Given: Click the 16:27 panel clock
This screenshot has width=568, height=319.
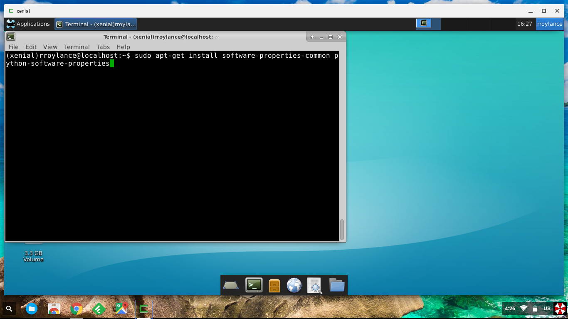Looking at the screenshot, I should point(524,24).
